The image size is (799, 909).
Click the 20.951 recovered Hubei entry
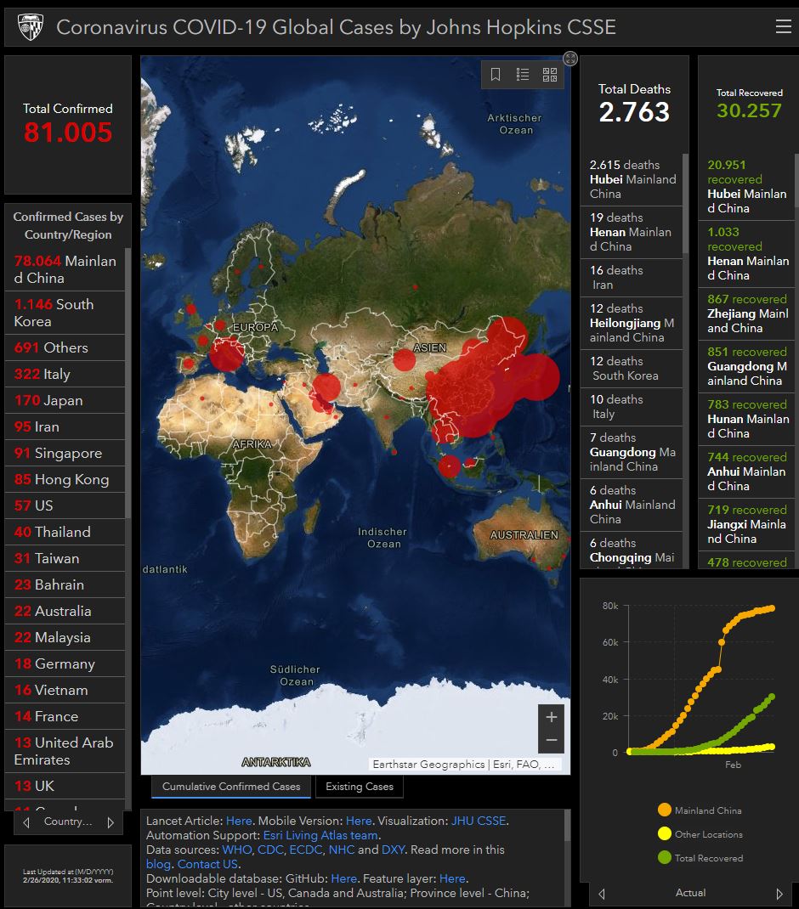click(746, 187)
